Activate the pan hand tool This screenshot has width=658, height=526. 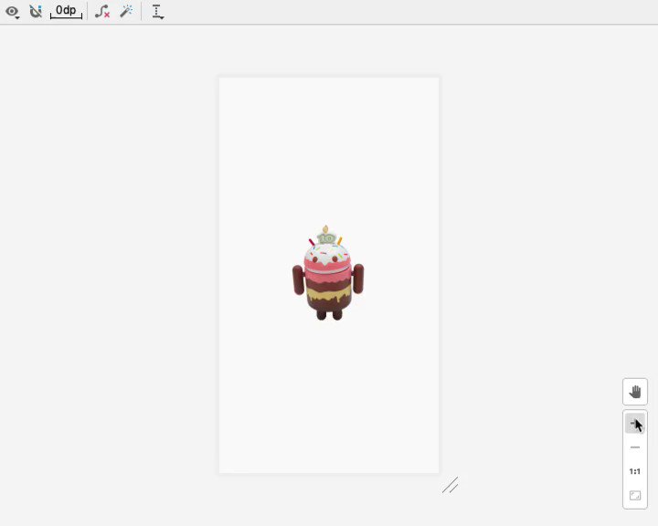click(635, 392)
